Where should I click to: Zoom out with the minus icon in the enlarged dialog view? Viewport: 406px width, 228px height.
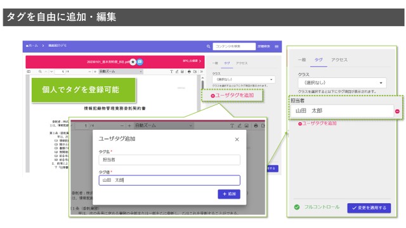[122, 126]
